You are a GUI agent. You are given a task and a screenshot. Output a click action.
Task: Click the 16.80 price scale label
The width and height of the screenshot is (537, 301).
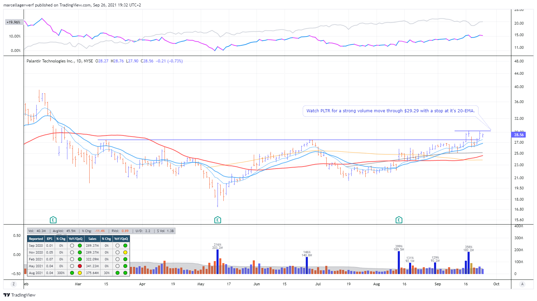519,209
